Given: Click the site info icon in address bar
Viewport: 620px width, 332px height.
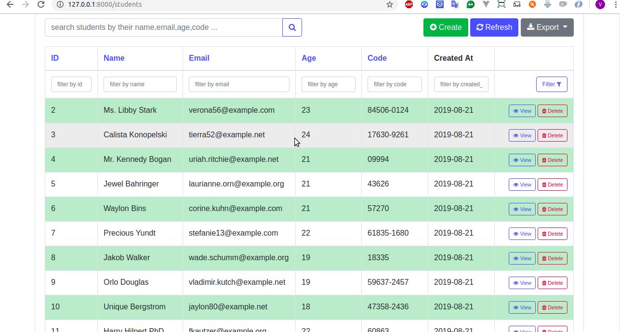Looking at the screenshot, I should (x=60, y=4).
